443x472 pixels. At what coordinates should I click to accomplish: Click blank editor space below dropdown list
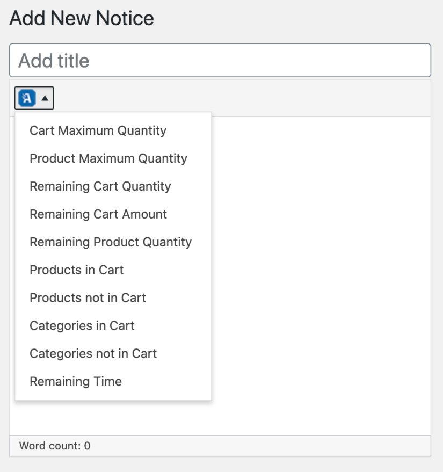point(161,419)
